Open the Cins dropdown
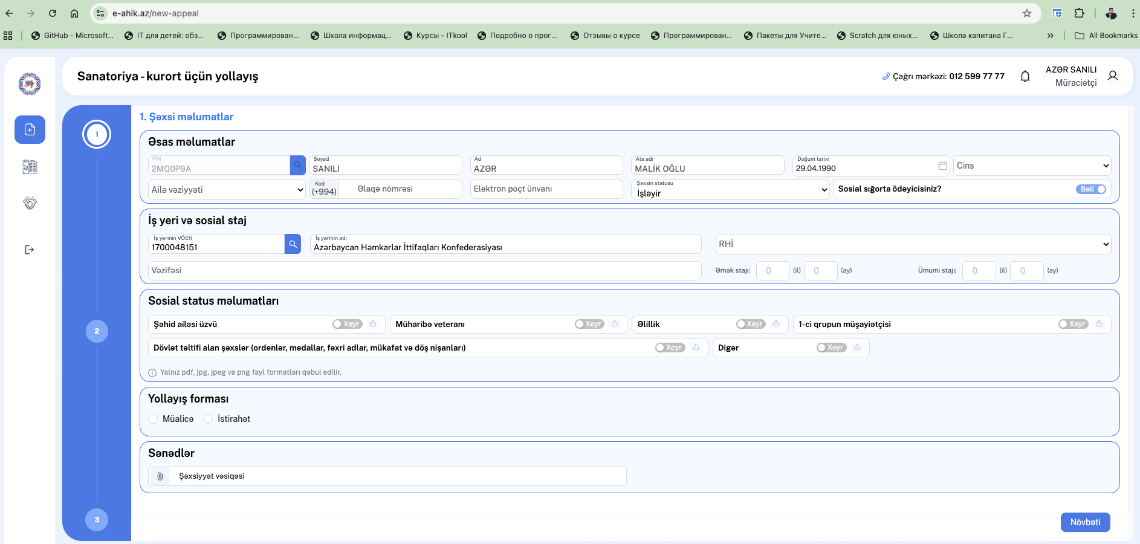Viewport: 1140px width, 544px height. point(1032,166)
